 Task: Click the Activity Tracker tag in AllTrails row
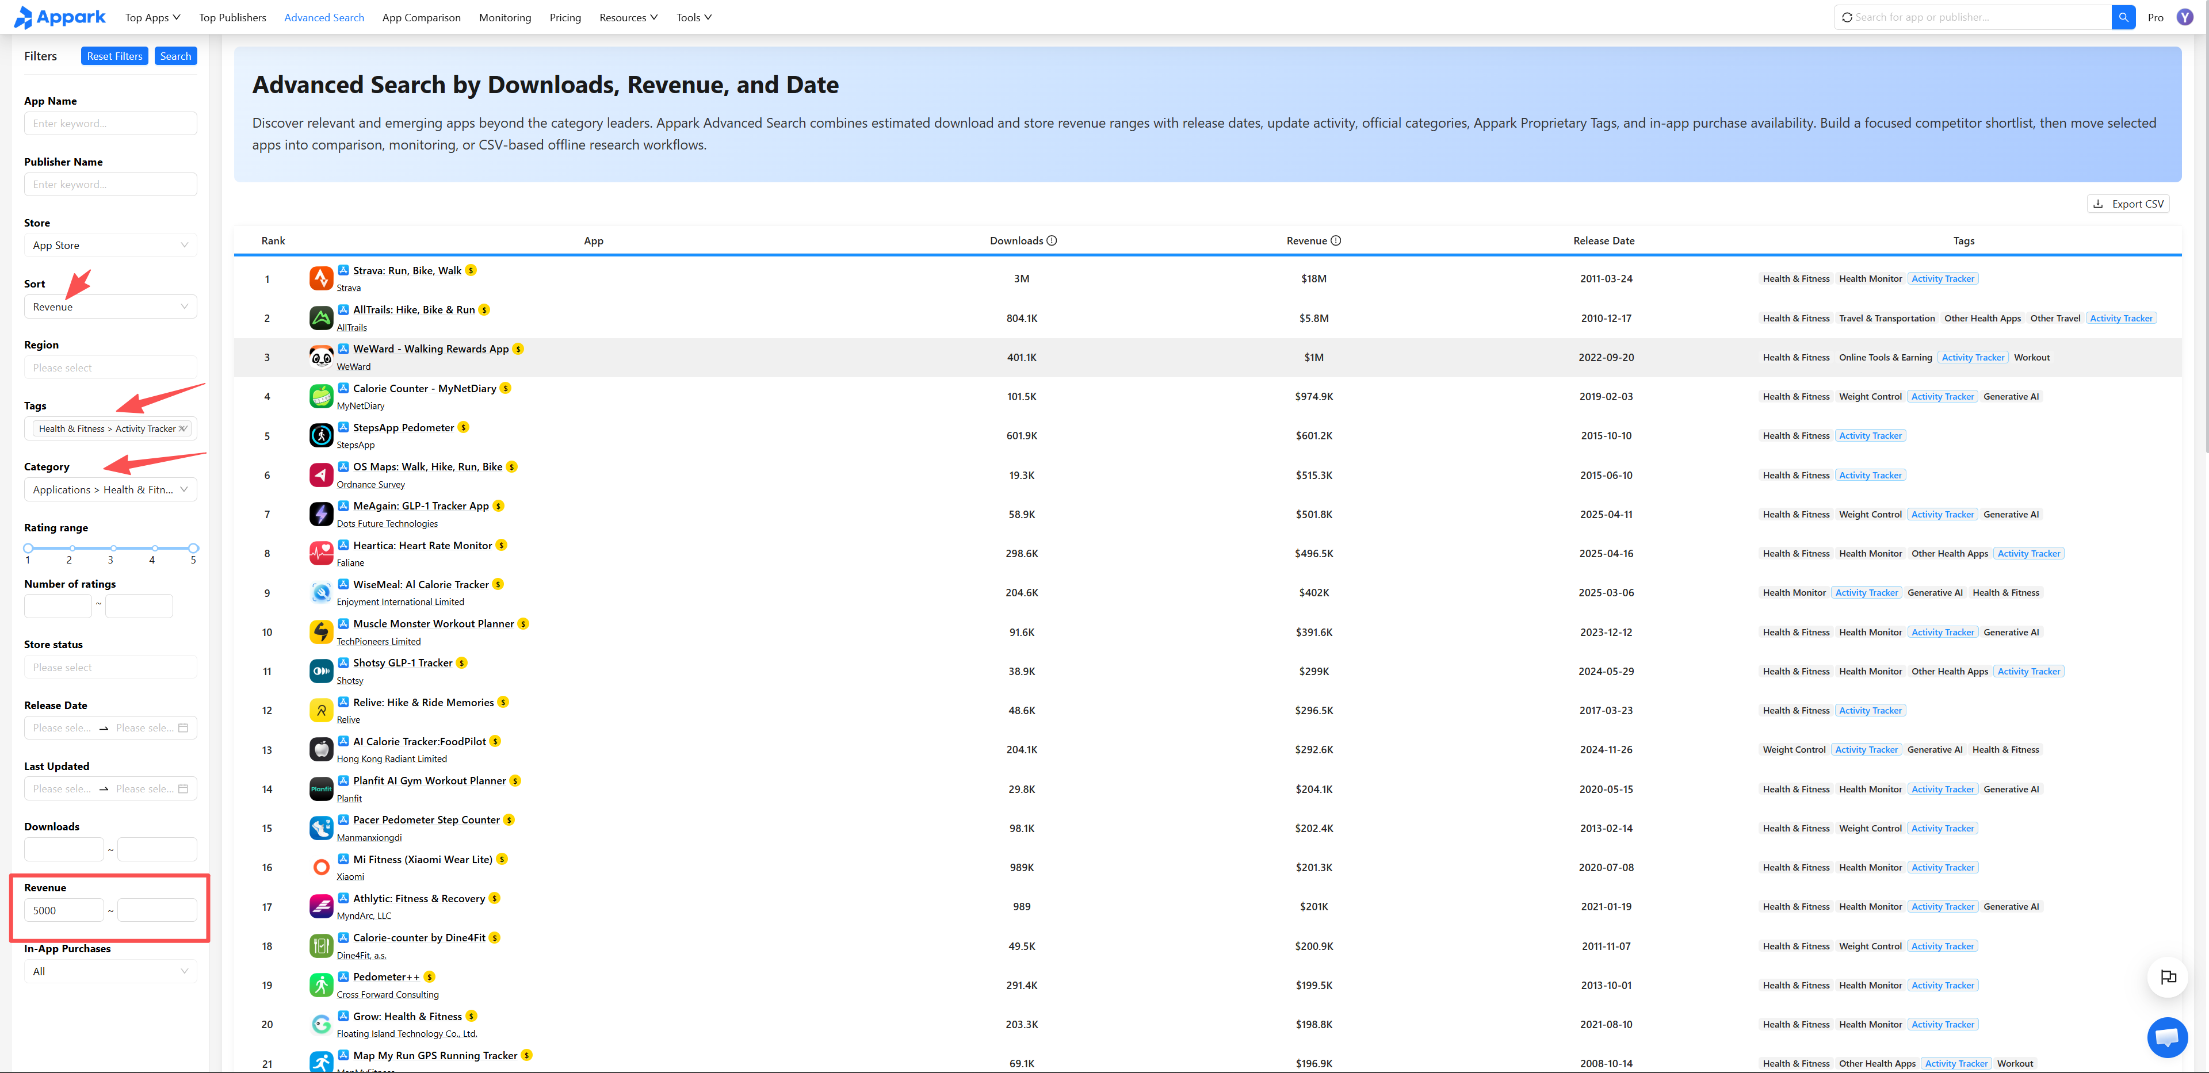point(2122,318)
